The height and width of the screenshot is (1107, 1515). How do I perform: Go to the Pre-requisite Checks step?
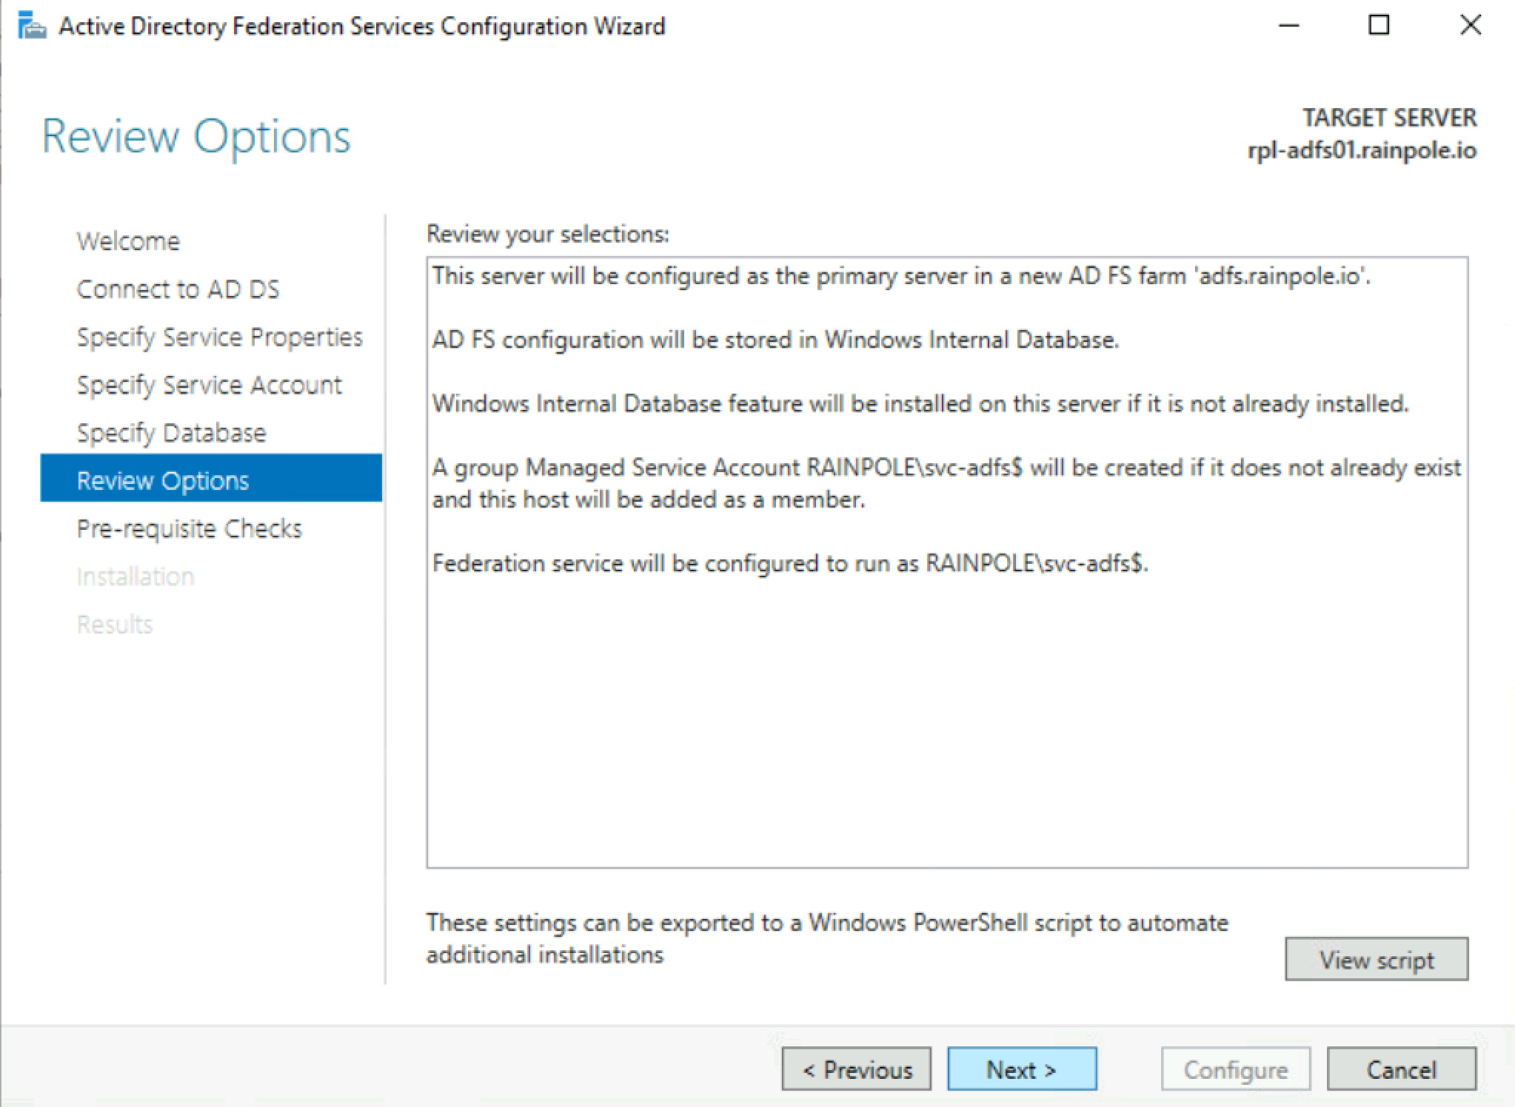point(189,529)
